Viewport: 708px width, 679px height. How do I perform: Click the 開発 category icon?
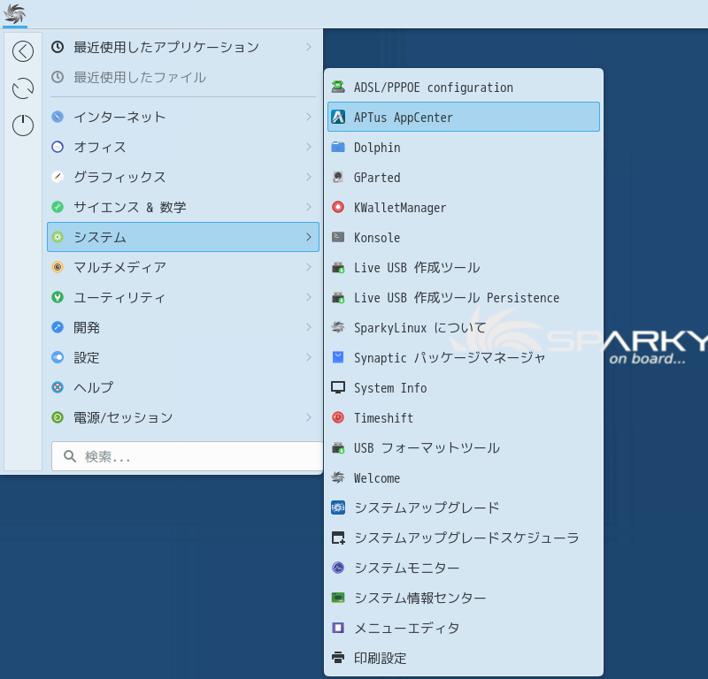point(58,327)
